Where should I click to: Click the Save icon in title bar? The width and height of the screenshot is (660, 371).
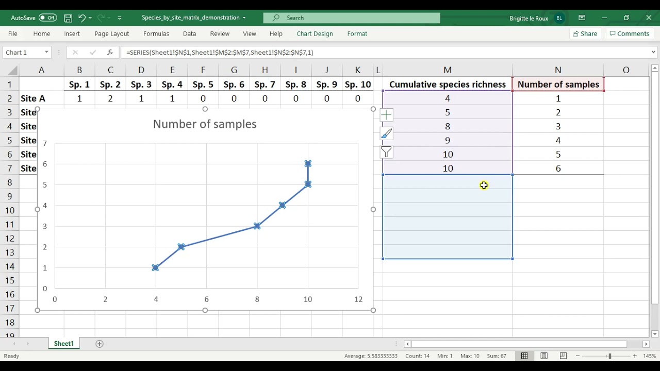coord(68,18)
